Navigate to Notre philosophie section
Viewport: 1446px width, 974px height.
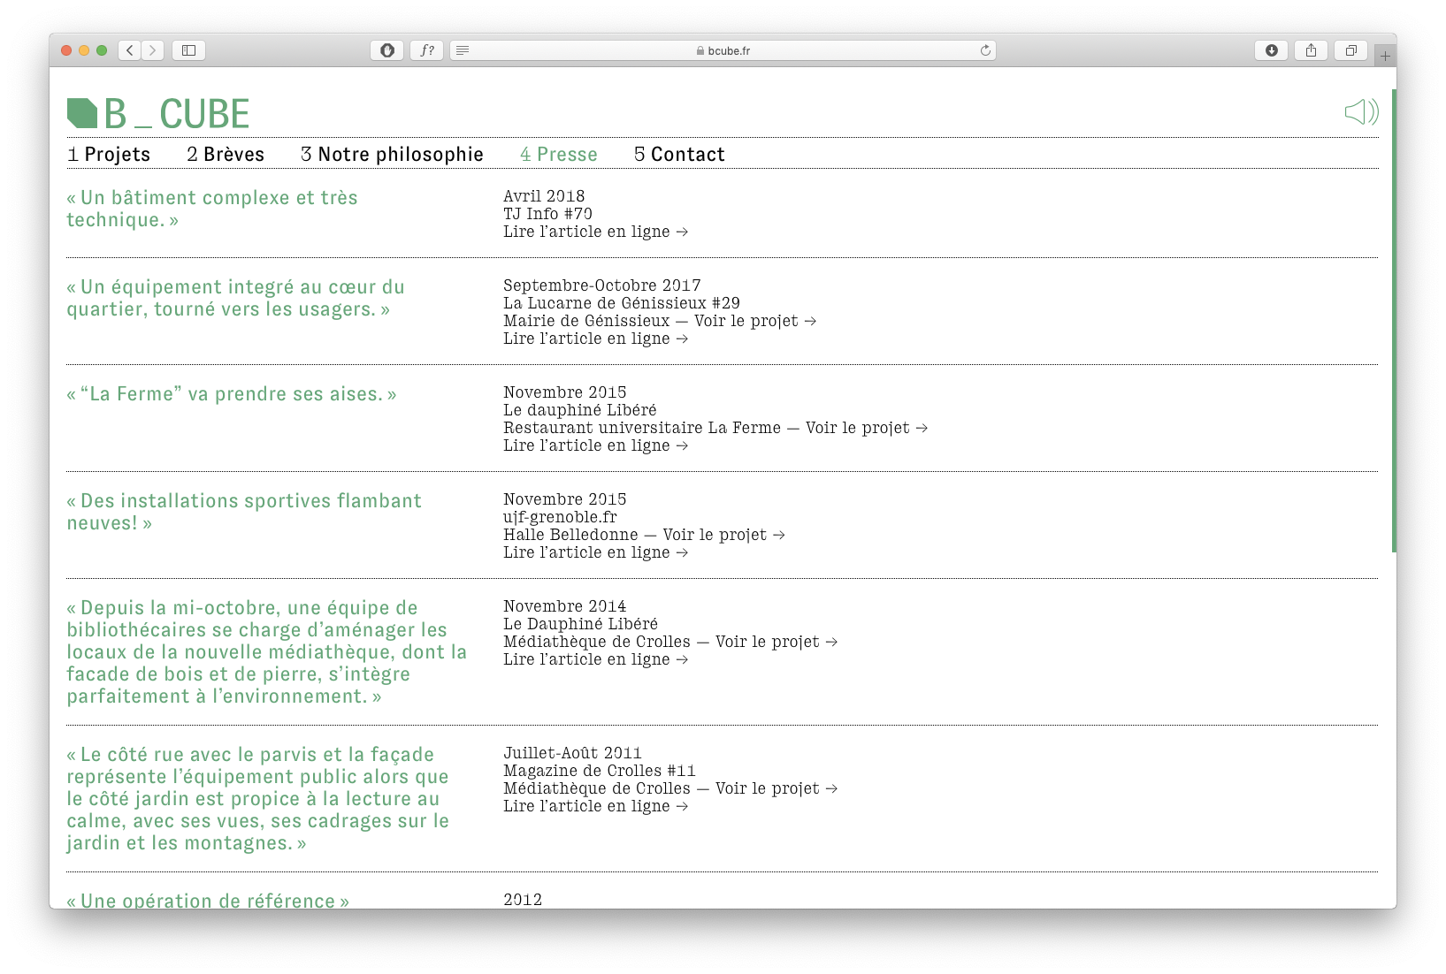[392, 155]
